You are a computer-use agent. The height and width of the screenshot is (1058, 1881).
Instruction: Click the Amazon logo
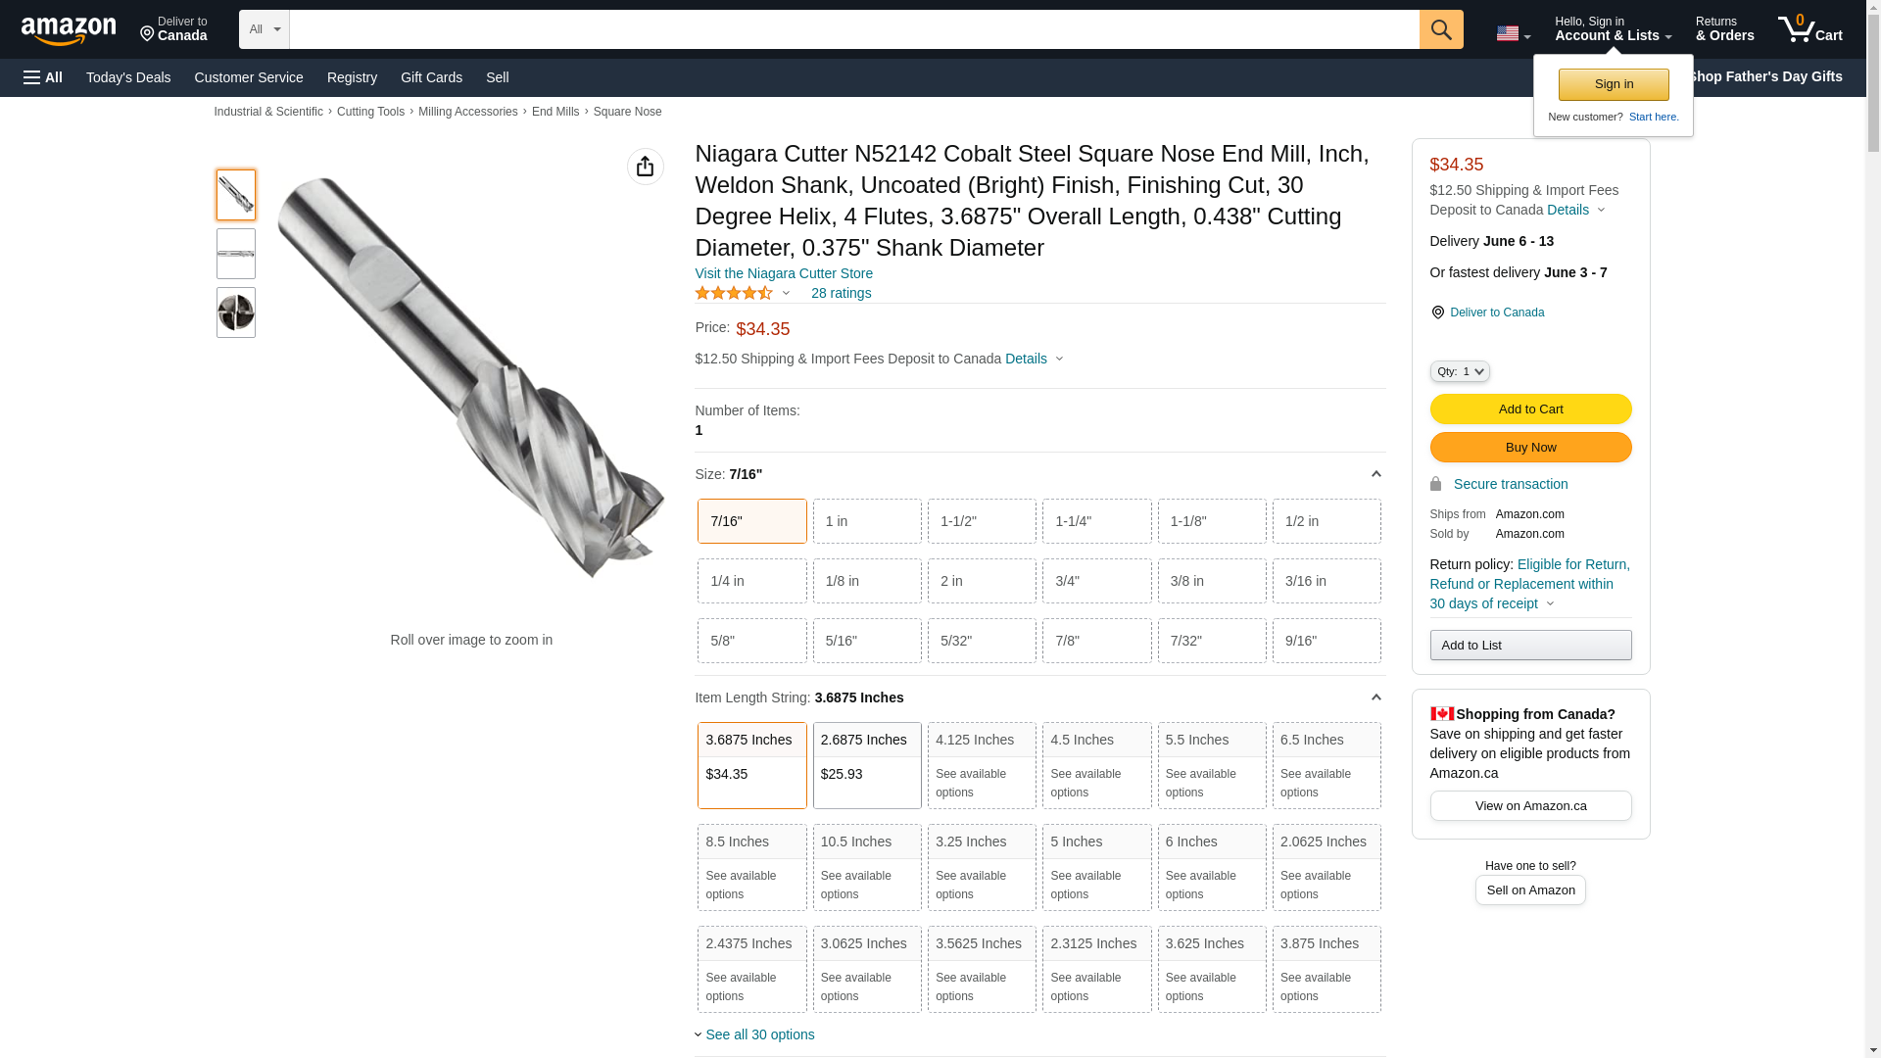(x=69, y=30)
